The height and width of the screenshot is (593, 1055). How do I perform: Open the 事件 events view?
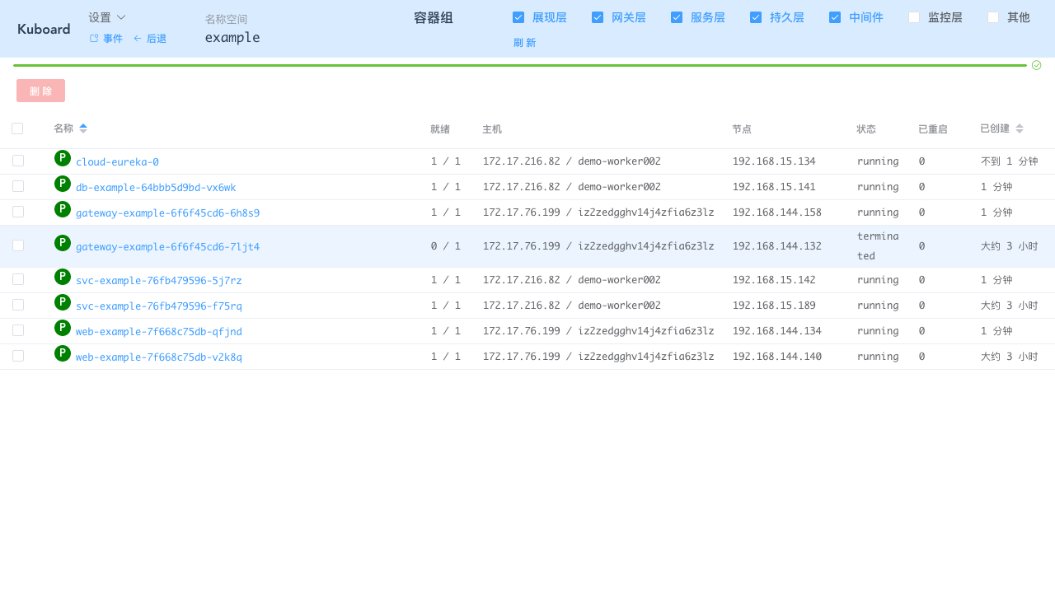click(x=105, y=39)
